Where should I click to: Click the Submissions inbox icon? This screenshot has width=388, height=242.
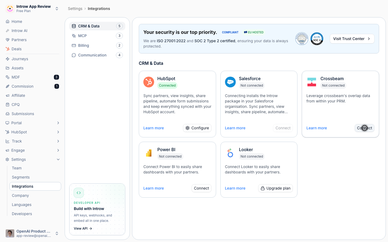8,114
